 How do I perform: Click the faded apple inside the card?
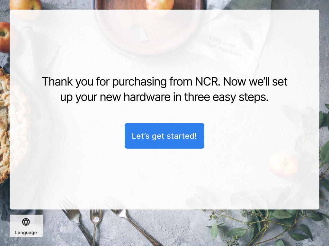(283, 164)
